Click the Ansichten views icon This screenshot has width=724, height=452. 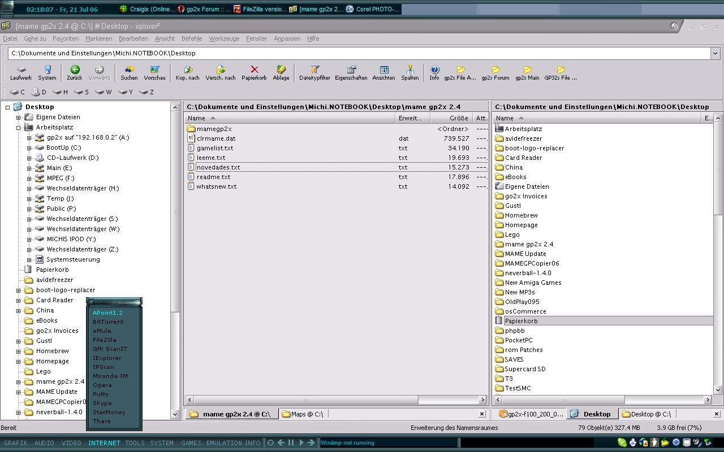click(x=383, y=73)
